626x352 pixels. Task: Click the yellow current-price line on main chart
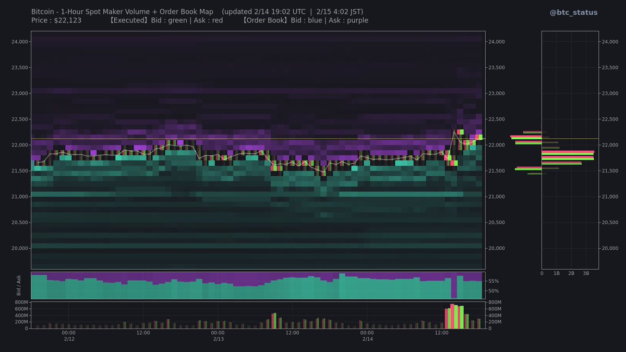pos(258,139)
